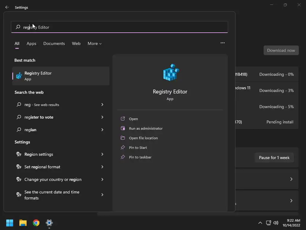Click the Set regional format globe icon
306x230 pixels.
(19, 167)
